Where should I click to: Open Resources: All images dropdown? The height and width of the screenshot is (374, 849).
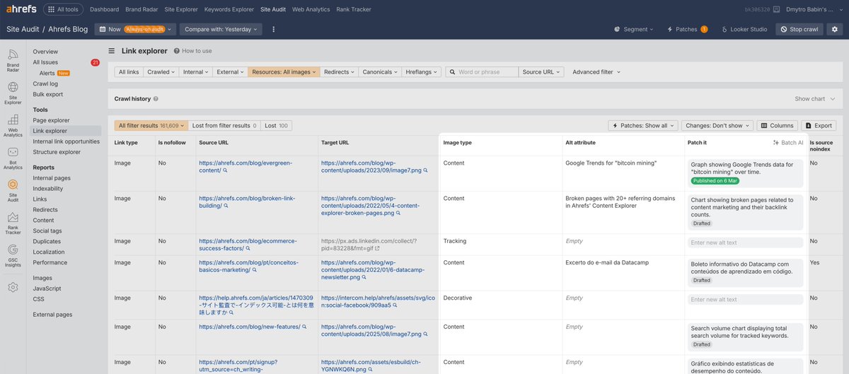point(284,72)
